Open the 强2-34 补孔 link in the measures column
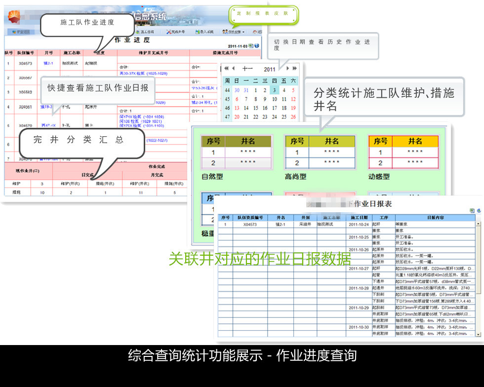 pyautogui.click(x=203, y=103)
